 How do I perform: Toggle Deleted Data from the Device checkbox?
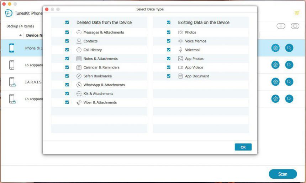click(x=67, y=22)
